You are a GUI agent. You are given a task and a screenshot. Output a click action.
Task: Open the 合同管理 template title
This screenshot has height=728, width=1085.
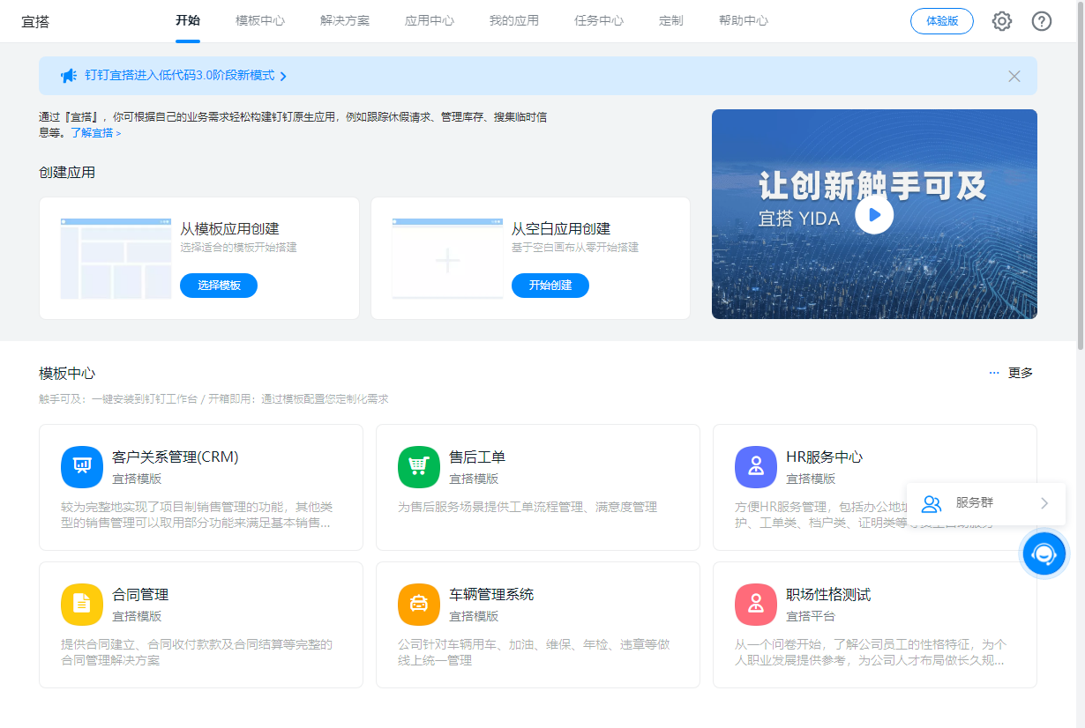tap(140, 595)
